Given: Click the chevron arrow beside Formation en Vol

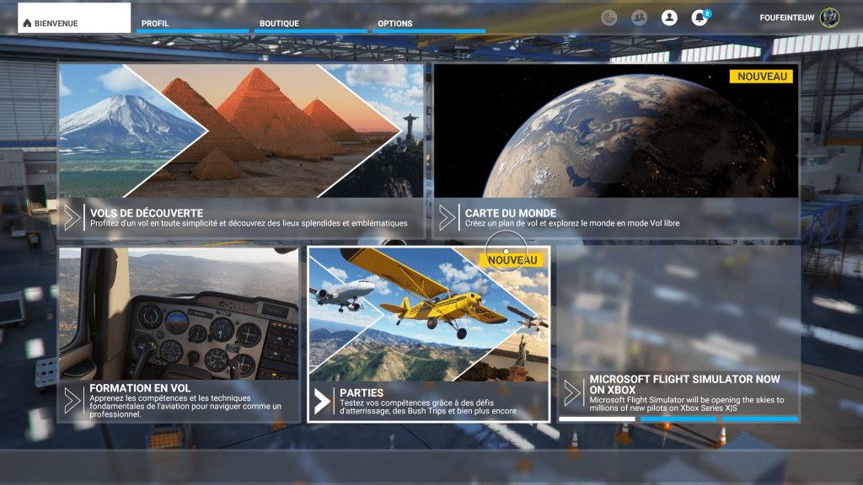Looking at the screenshot, I should [x=72, y=400].
